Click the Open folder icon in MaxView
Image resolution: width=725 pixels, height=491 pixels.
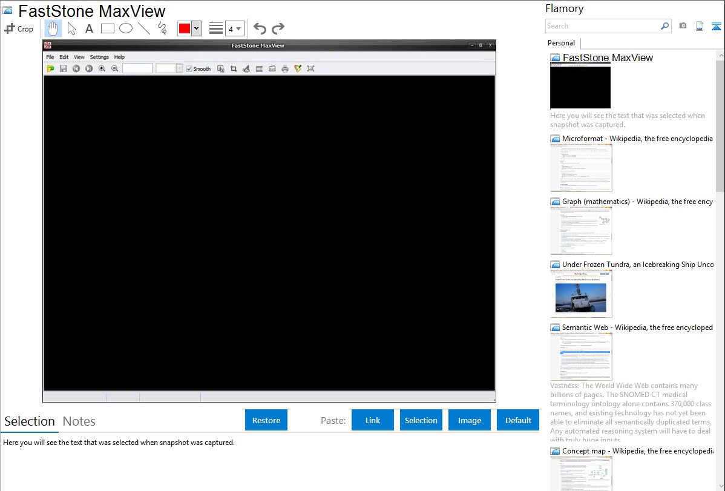[50, 68]
